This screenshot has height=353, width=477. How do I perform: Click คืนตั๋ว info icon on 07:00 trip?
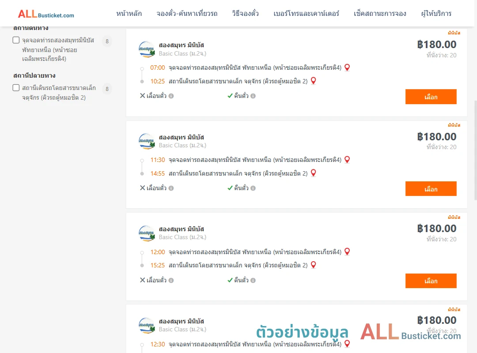point(253,96)
